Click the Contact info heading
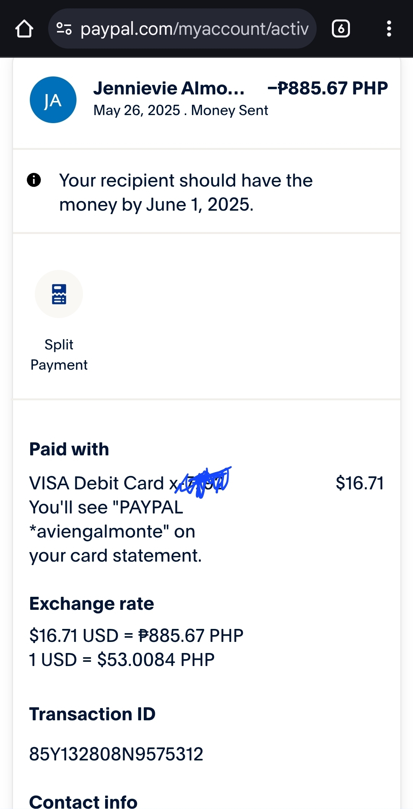 click(83, 801)
